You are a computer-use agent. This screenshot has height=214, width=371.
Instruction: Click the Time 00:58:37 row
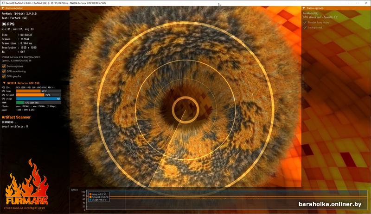click(x=17, y=35)
